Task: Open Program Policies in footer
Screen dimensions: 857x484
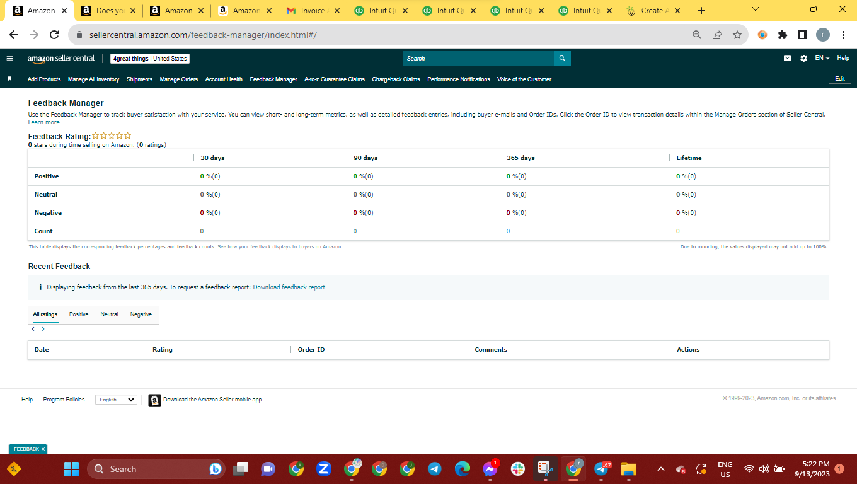Action: tap(64, 400)
